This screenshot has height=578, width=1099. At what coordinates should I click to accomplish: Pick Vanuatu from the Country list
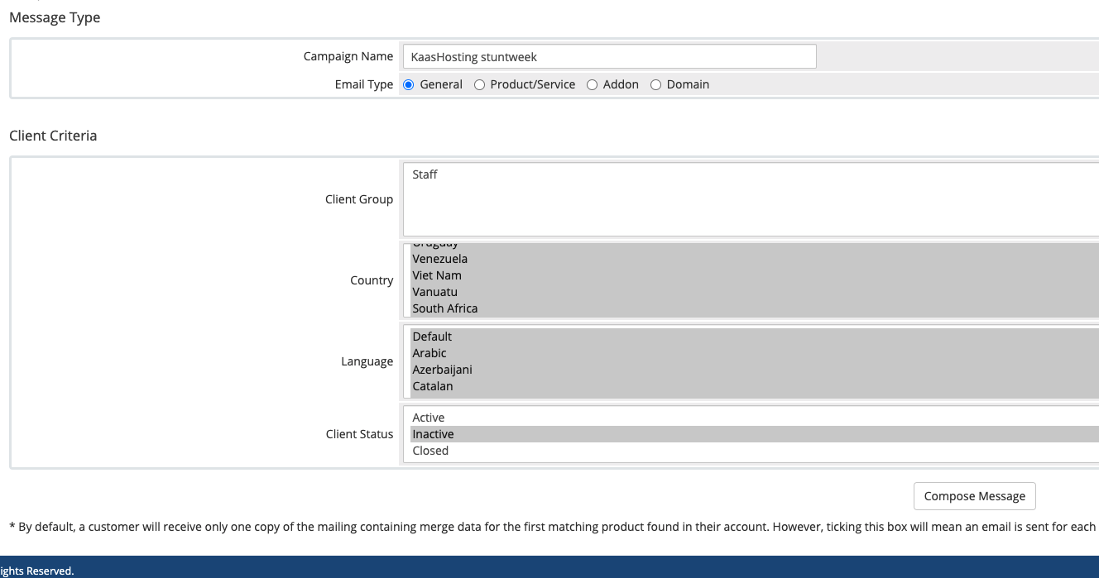pos(435,292)
